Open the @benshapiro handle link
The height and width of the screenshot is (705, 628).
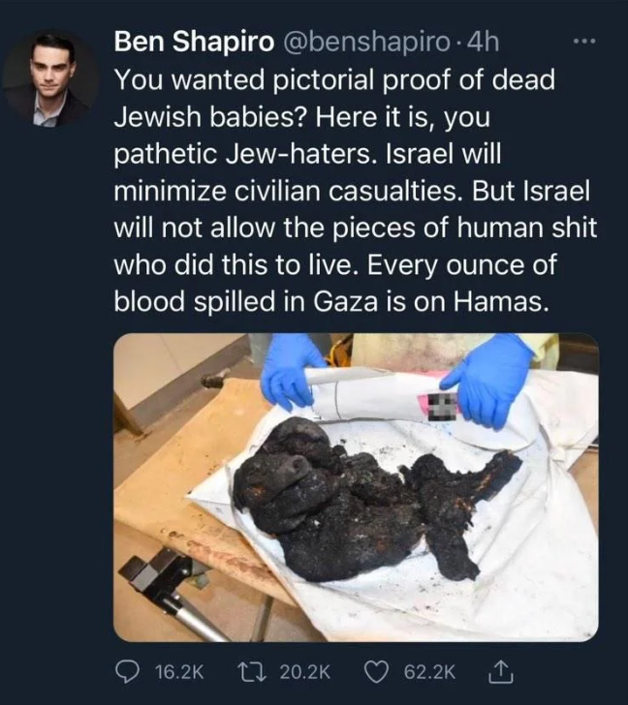coord(365,42)
